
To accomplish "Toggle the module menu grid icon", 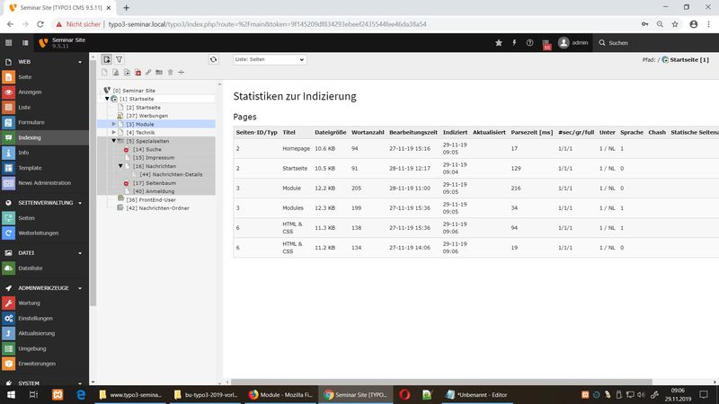I will 9,42.
